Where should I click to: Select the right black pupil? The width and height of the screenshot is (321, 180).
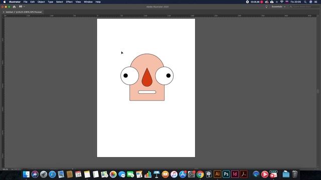click(x=169, y=75)
